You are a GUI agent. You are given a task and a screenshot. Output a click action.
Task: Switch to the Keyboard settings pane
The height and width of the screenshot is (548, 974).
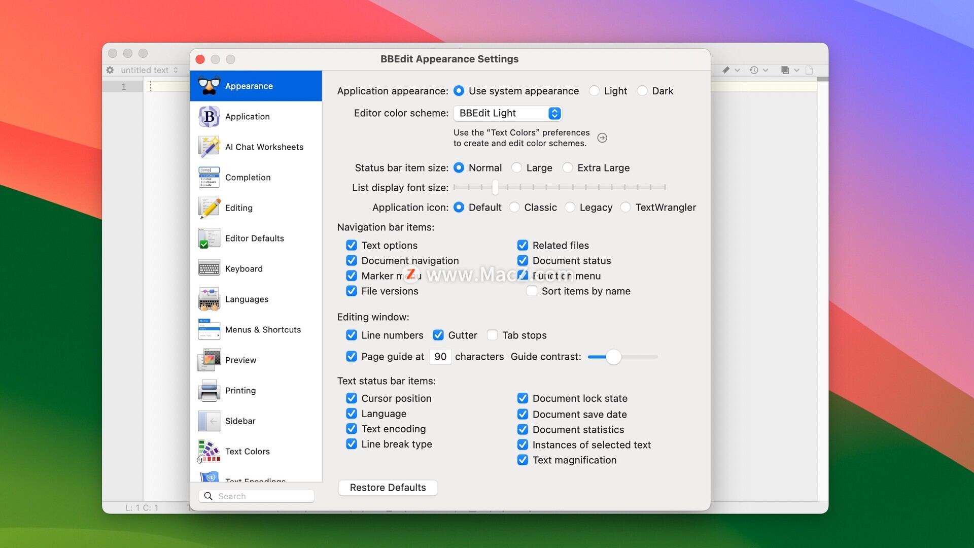pos(256,268)
